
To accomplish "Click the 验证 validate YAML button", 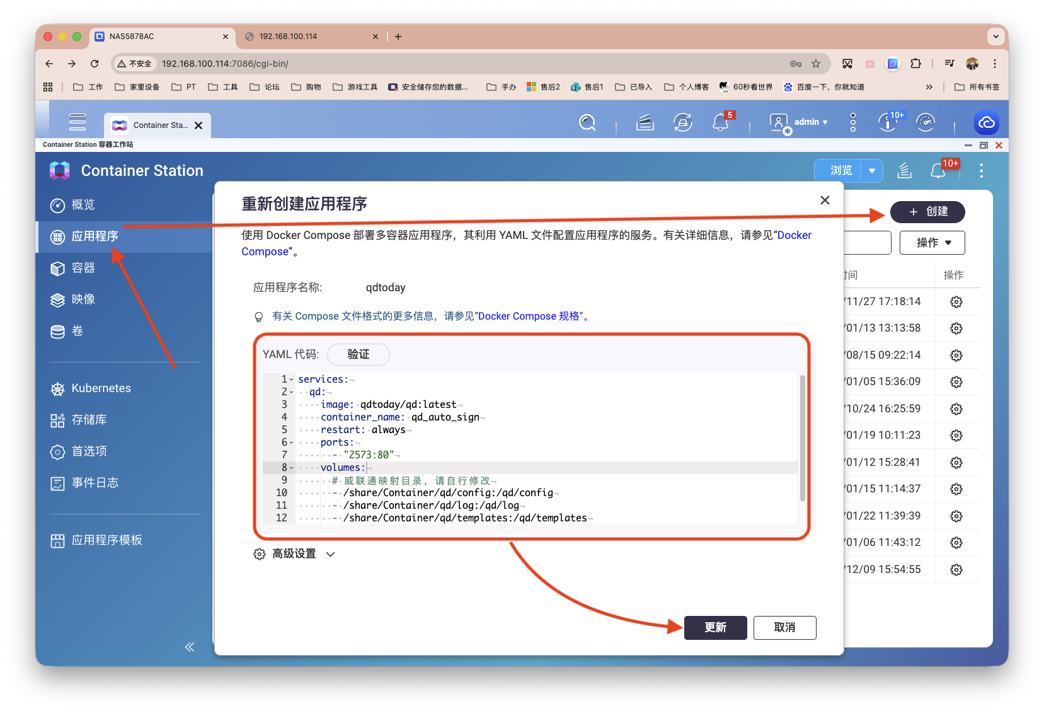I will point(358,354).
